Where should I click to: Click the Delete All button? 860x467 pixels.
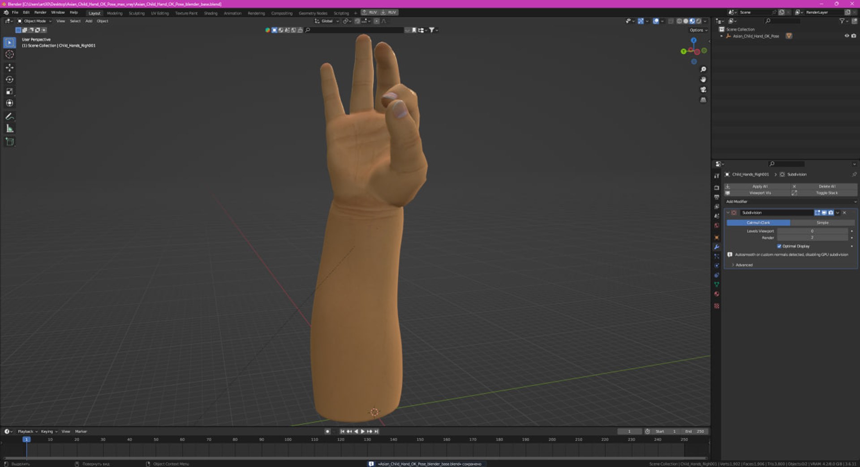(x=824, y=187)
